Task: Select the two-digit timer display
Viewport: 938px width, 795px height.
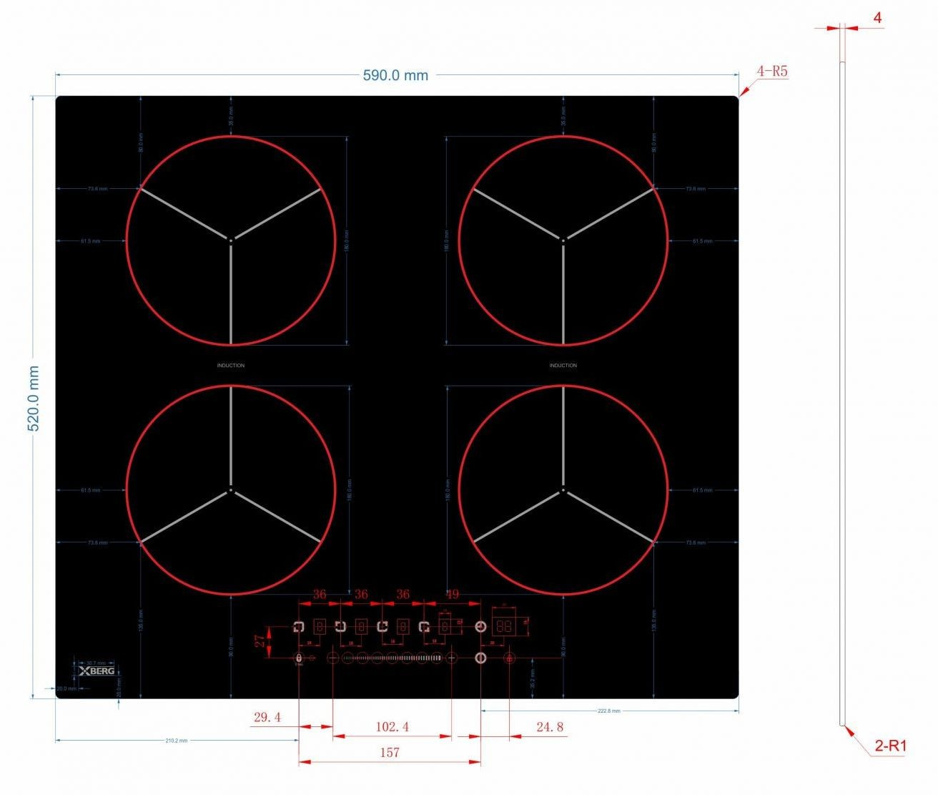Action: [x=504, y=626]
